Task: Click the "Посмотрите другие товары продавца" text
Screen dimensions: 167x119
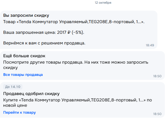Action: 43,62
